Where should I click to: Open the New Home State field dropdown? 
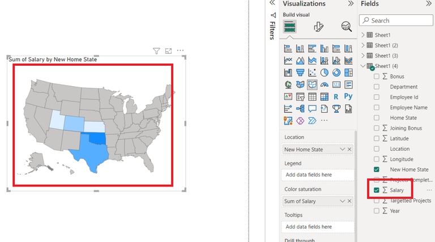342,149
